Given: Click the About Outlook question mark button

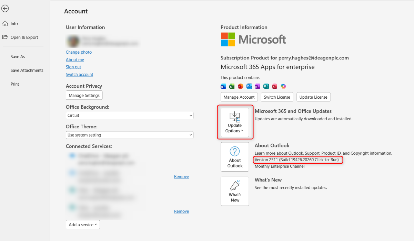Looking at the screenshot, I should tap(235, 157).
